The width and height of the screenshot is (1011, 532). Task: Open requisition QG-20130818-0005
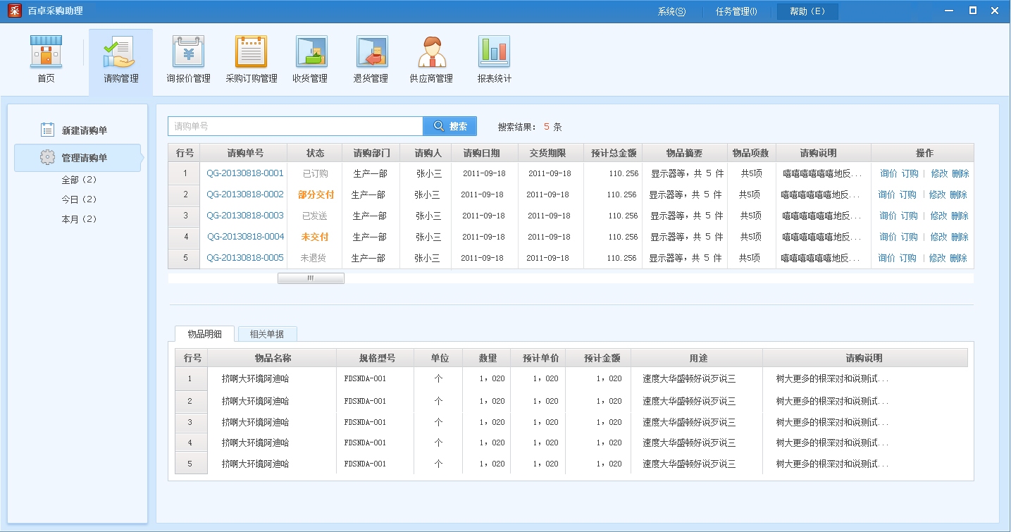pos(245,258)
